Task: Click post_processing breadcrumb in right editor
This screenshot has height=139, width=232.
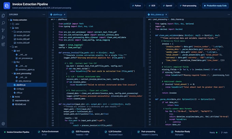Action: click(x=160, y=19)
